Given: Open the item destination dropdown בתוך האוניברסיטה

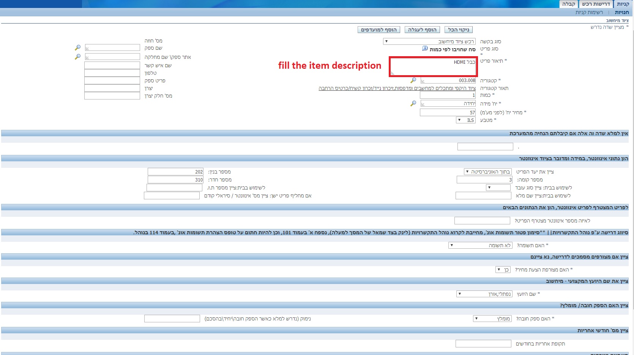Looking at the screenshot, I should 488,172.
